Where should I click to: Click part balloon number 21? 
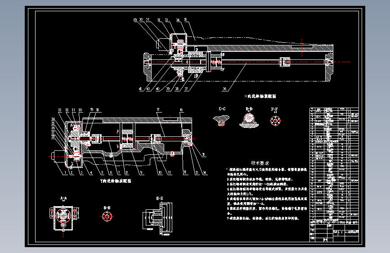73,110
